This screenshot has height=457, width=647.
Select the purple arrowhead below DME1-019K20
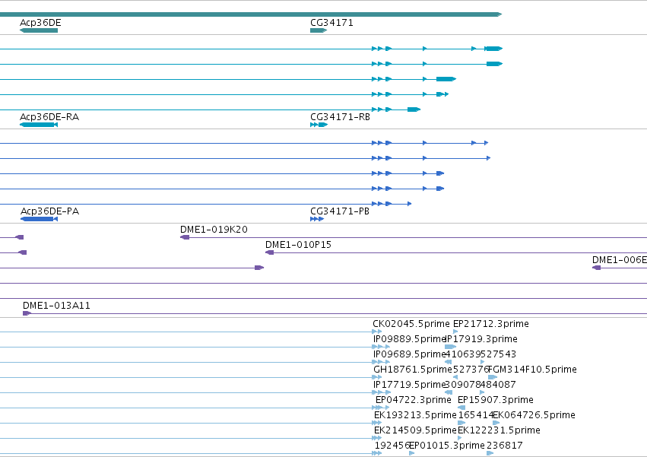185,237
